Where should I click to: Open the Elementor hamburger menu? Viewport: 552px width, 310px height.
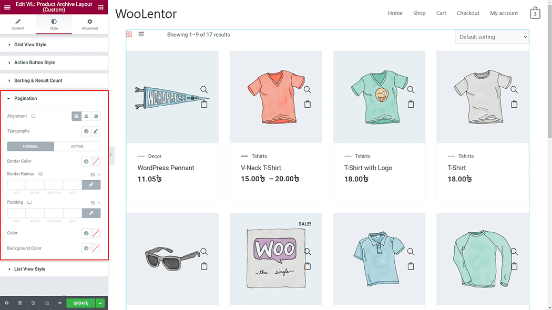[x=7, y=7]
